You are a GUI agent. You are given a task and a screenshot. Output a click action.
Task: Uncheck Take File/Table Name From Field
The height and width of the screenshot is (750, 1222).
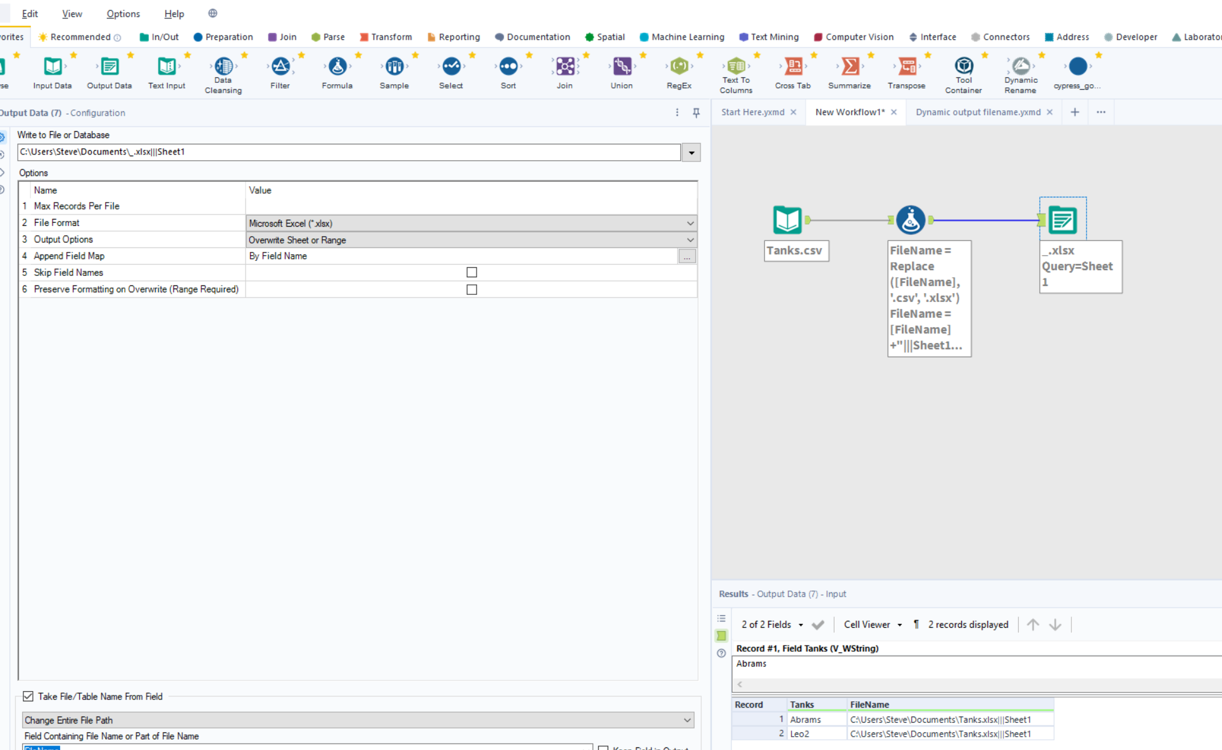tap(28, 696)
